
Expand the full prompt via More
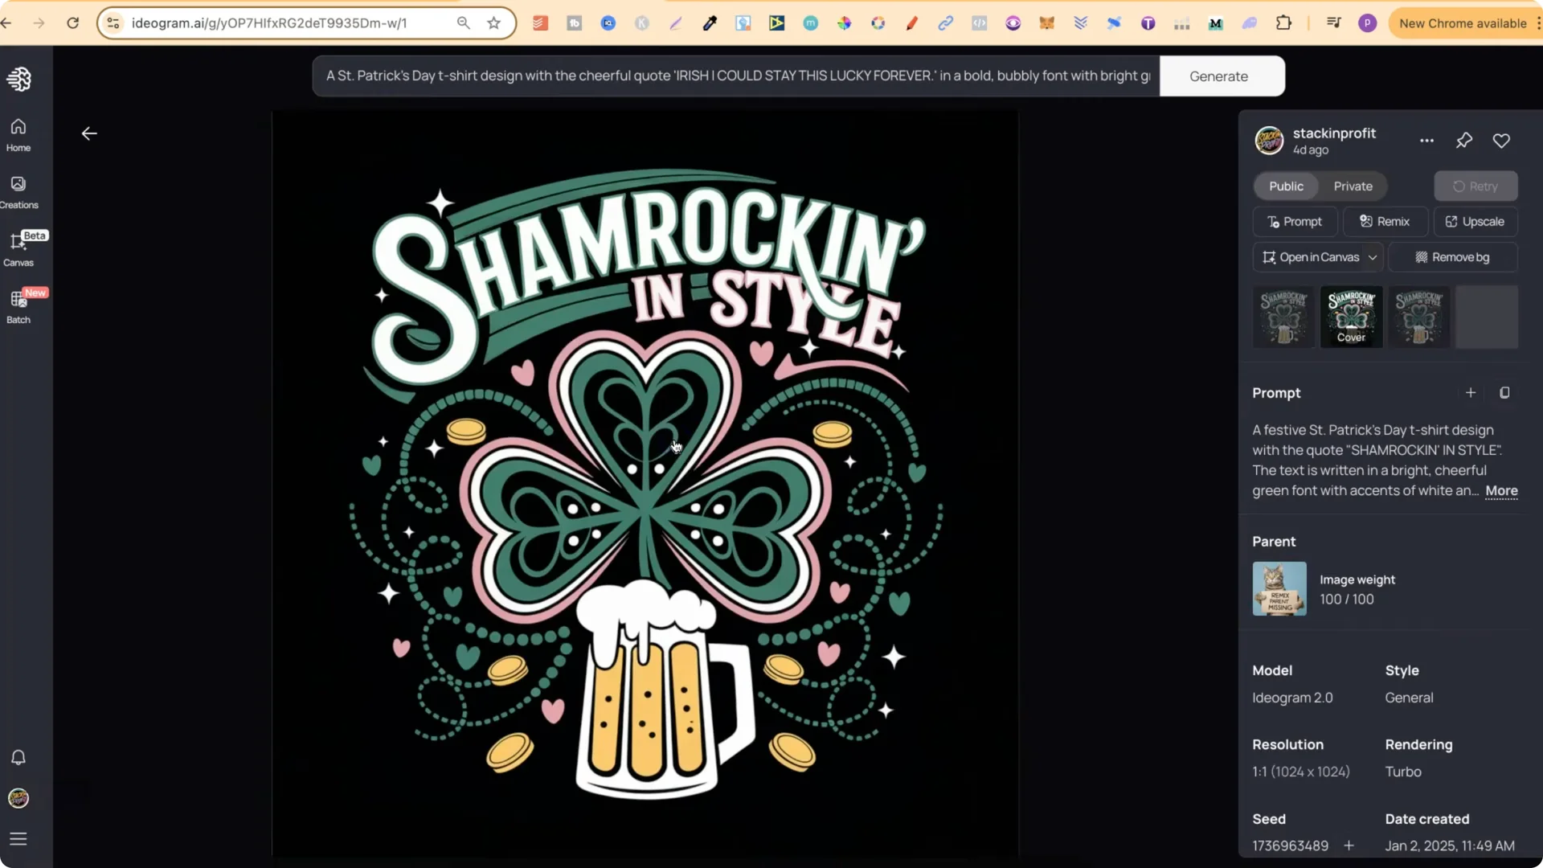[1500, 491]
